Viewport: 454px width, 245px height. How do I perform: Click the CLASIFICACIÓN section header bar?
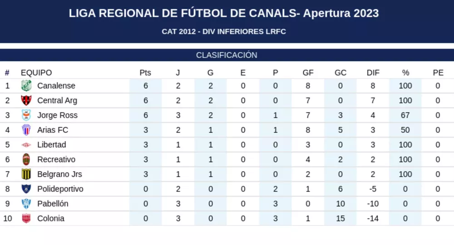[x=227, y=55]
